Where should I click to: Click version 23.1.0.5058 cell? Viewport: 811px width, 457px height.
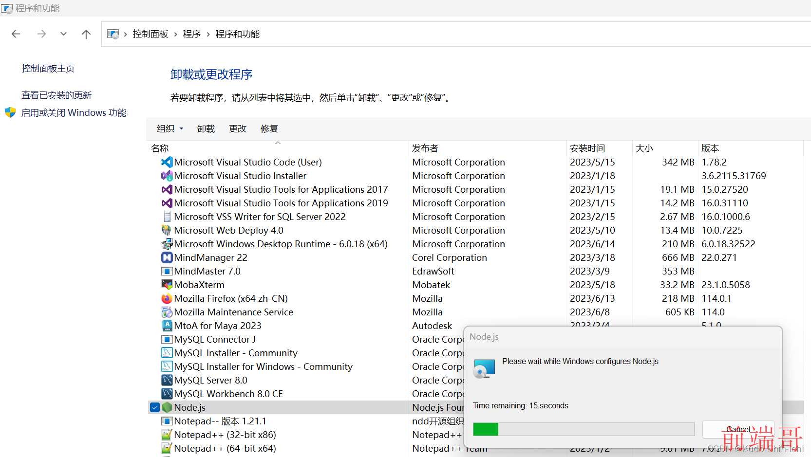pos(726,285)
